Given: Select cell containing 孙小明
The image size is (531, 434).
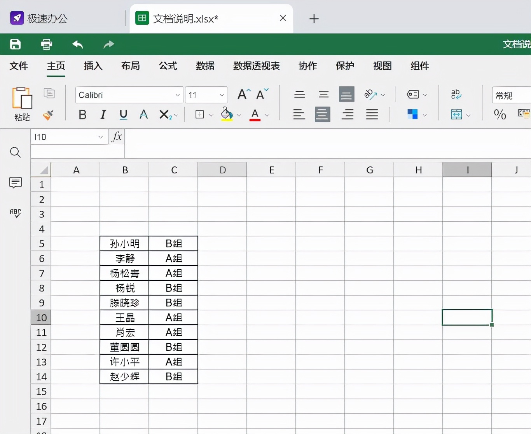Looking at the screenshot, I should pos(124,244).
